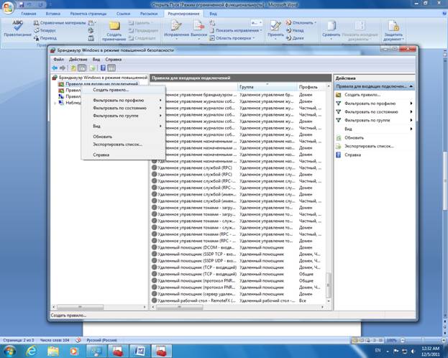Click Создать примечание in Word ribbon
Viewport: 448px width, 358px height.
pyautogui.click(x=114, y=31)
